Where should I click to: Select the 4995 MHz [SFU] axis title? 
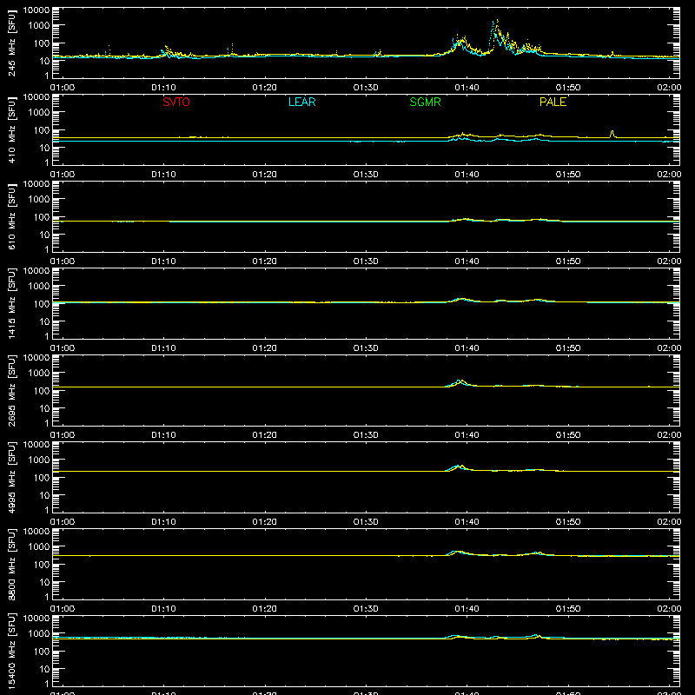tap(12, 477)
